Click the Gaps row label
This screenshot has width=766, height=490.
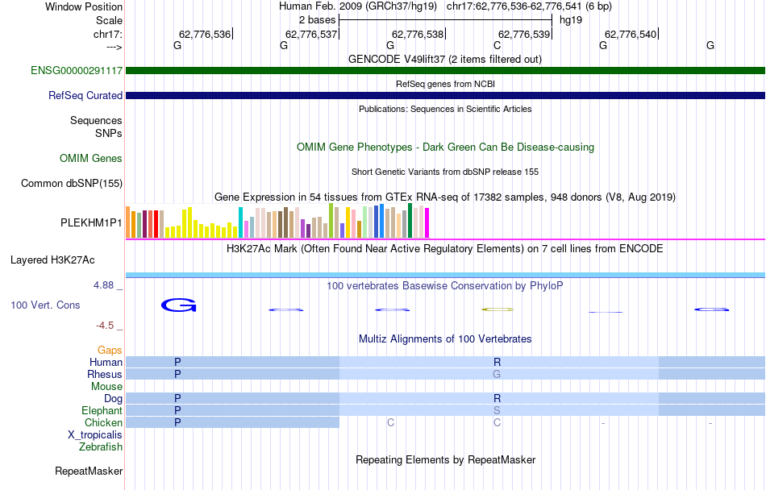[x=110, y=350]
